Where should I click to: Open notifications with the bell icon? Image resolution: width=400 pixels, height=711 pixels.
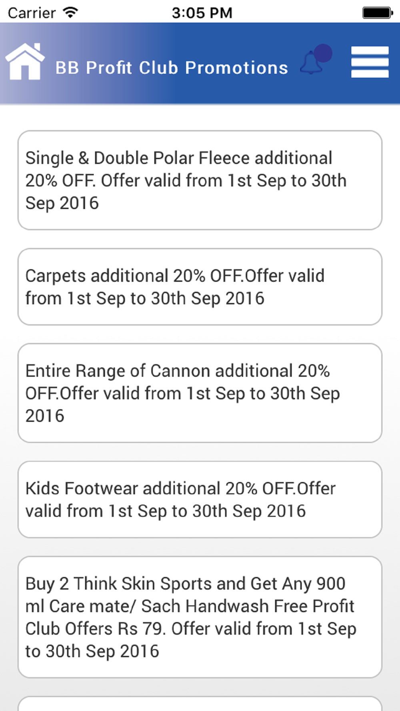pos(312,64)
